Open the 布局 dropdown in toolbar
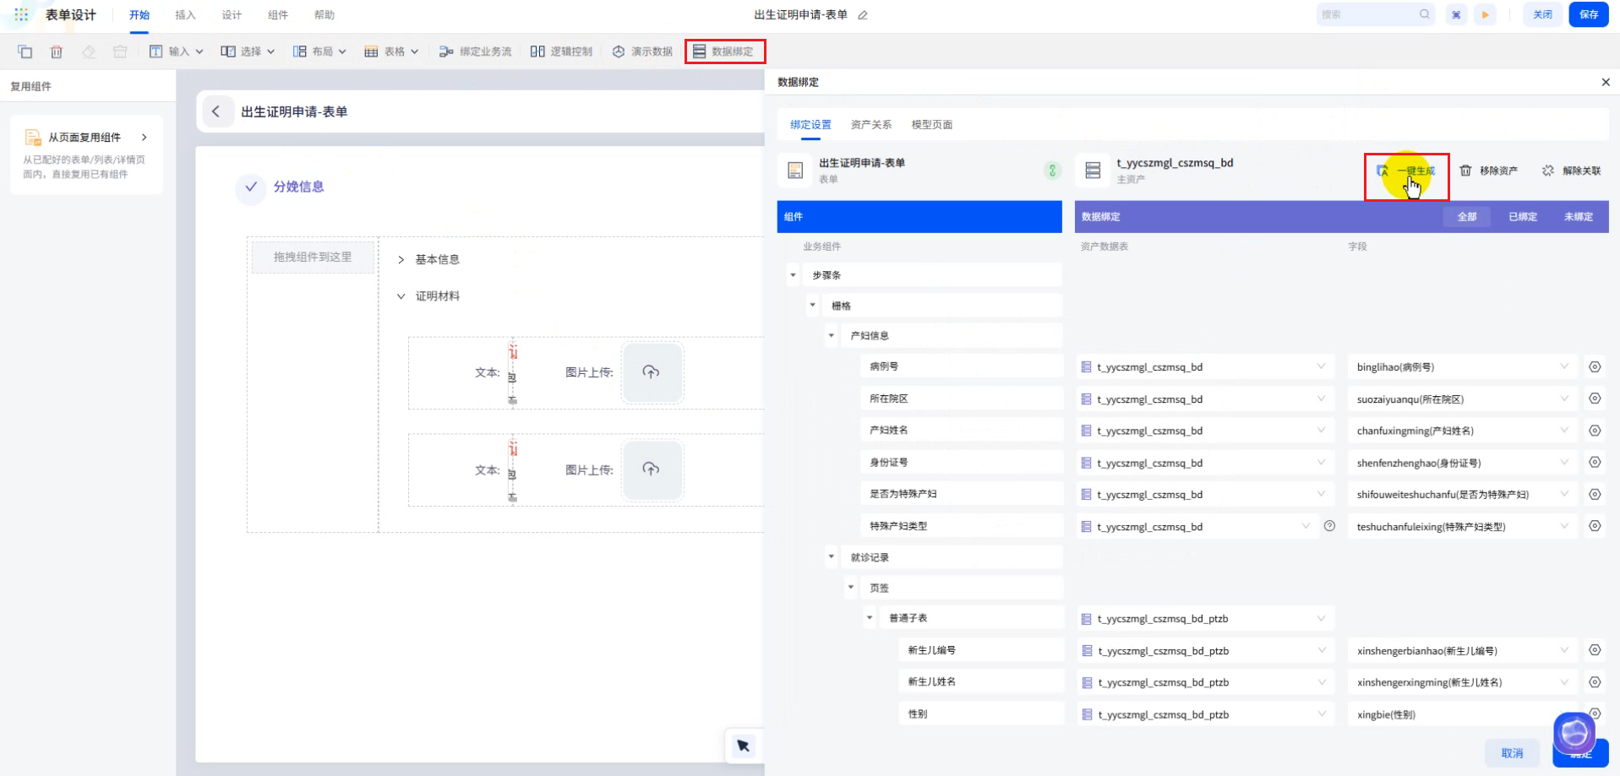Image resolution: width=1620 pixels, height=776 pixels. click(319, 52)
